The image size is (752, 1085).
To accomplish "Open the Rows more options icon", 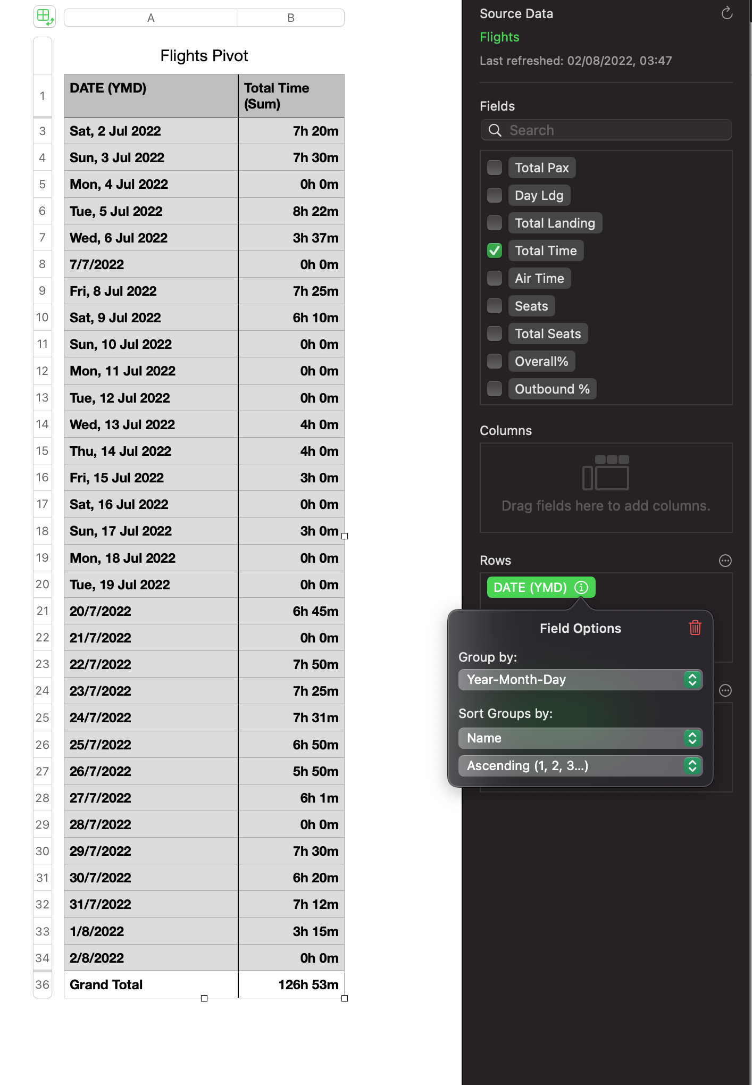I will pyautogui.click(x=725, y=561).
